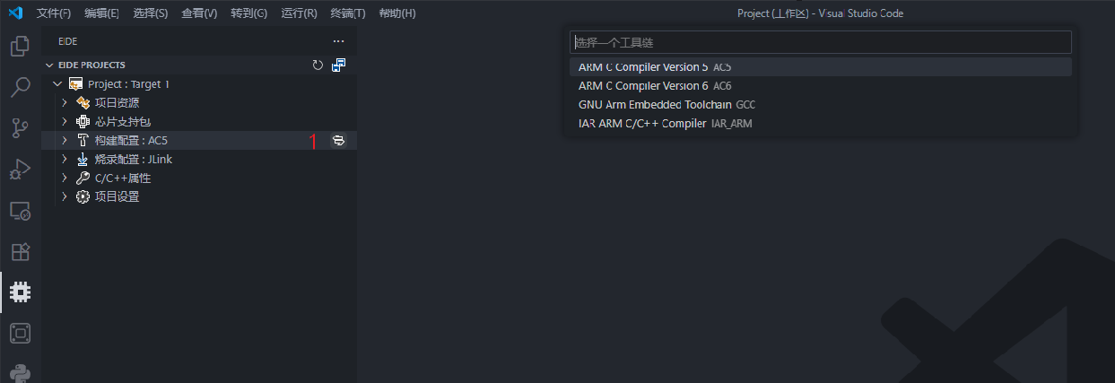Image resolution: width=1115 pixels, height=383 pixels.
Task: Collapse the EIDE PROJECTS section
Action: click(x=49, y=65)
